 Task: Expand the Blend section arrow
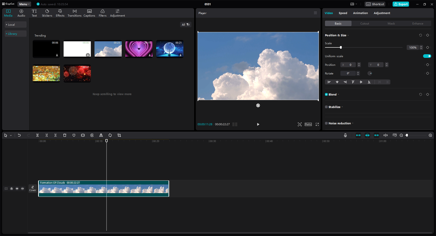(338, 94)
